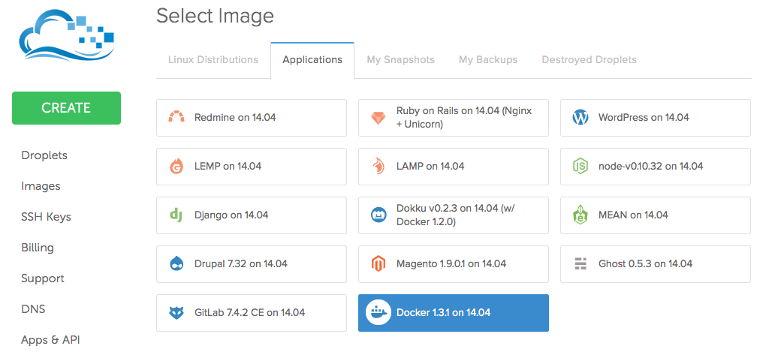
Task: Choose Ruby on Rails on 14.04 image
Action: tap(454, 118)
